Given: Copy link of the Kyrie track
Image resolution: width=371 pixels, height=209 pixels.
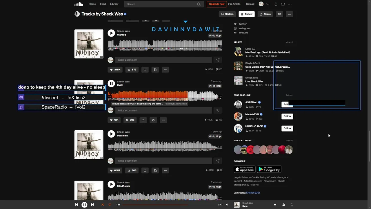Looking at the screenshot, I should pos(153,120).
